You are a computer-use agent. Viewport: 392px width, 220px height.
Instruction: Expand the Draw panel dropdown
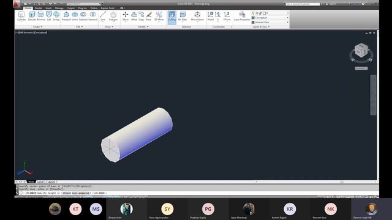click(109, 27)
